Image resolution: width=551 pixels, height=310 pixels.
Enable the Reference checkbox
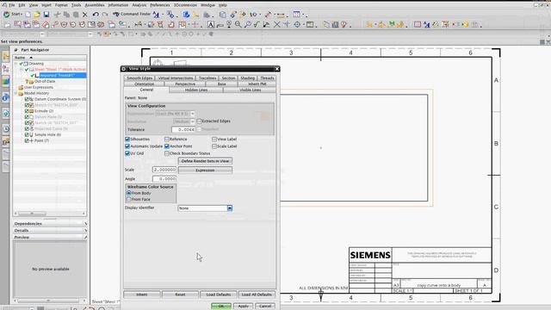click(x=167, y=139)
